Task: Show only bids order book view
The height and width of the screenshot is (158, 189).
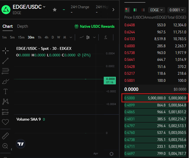Action: 135,10
